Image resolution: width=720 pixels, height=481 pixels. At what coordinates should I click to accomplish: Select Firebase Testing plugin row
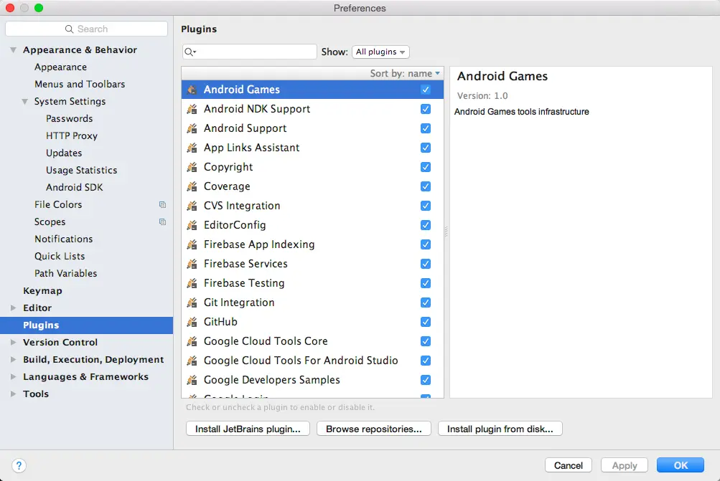click(313, 283)
